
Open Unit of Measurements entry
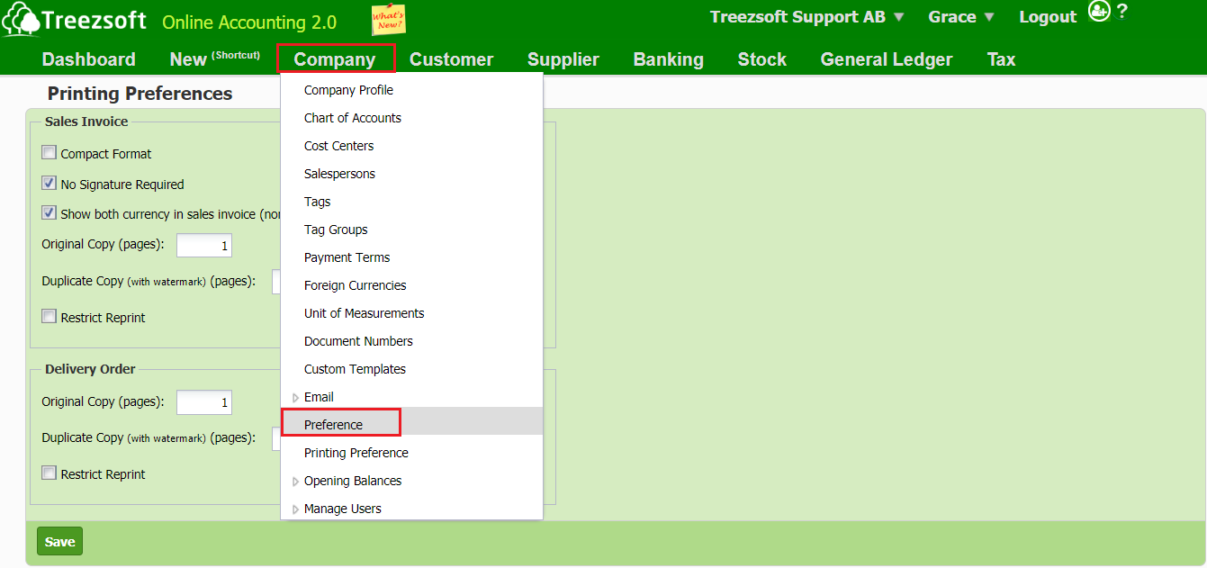412,313
